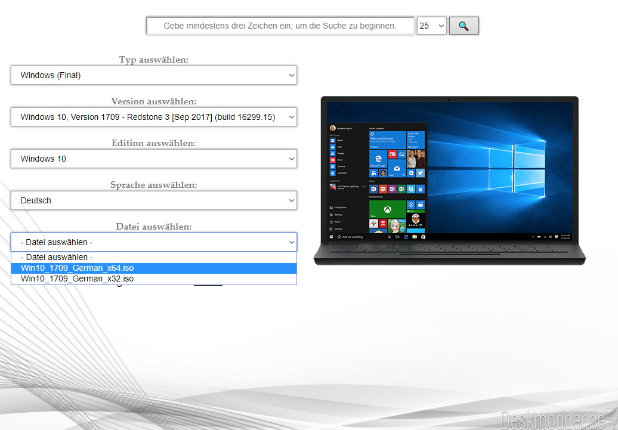The height and width of the screenshot is (430, 618).
Task: Select Win10_1709_German_x32.iso from list
Action: [x=154, y=279]
